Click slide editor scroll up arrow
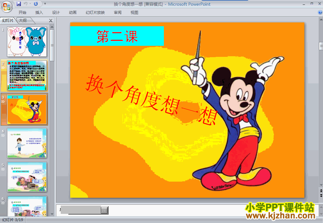Image resolution: width=323 pixels, height=223 pixels. (x=321, y=20)
